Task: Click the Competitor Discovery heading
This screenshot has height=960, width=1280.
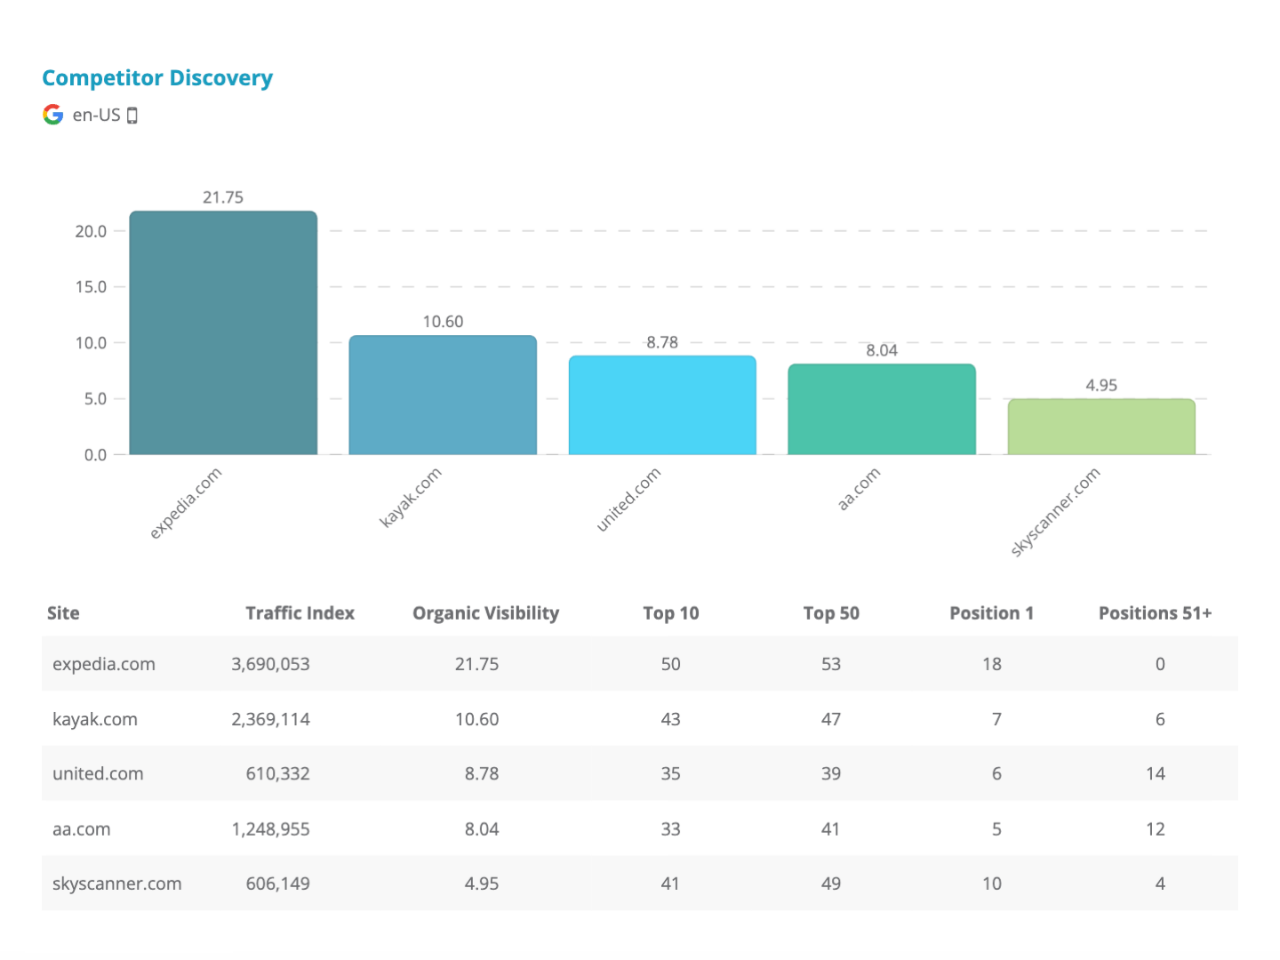Action: pos(157,78)
